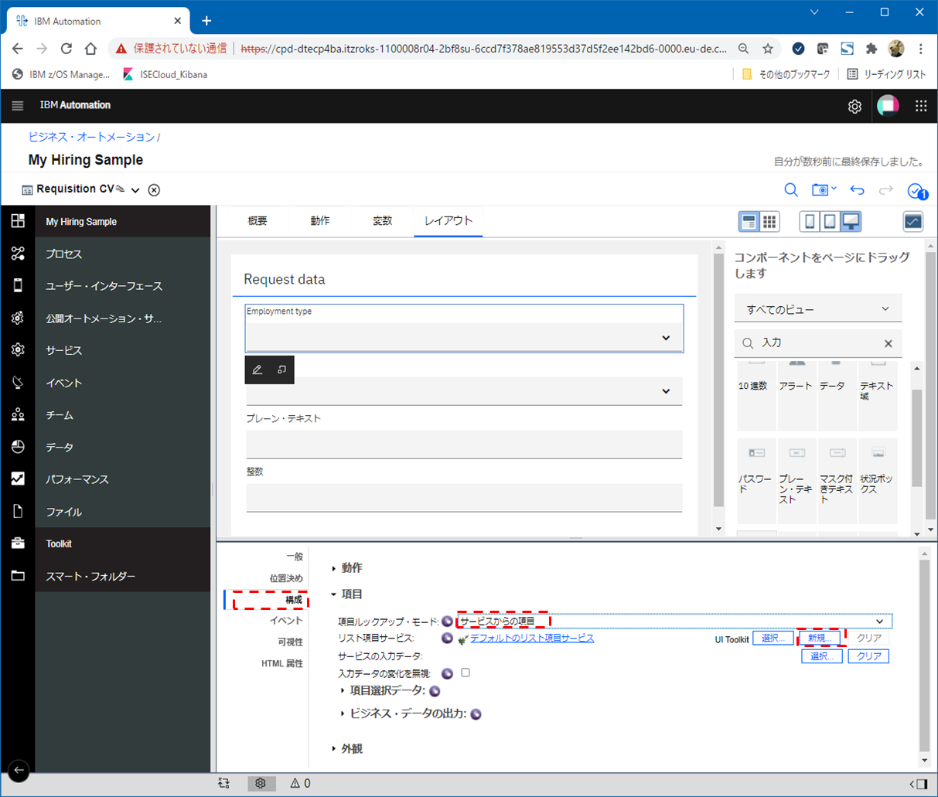Open validation status checkmark icon
This screenshot has width=938, height=797.
click(x=916, y=190)
